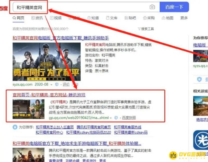Select the 网页 tab

(x=18, y=18)
